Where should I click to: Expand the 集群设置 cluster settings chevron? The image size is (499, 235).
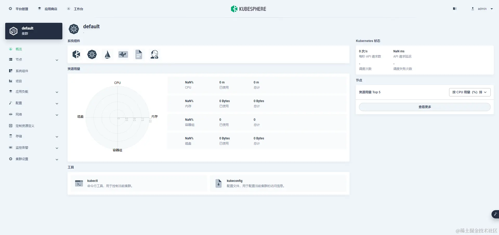click(57, 160)
